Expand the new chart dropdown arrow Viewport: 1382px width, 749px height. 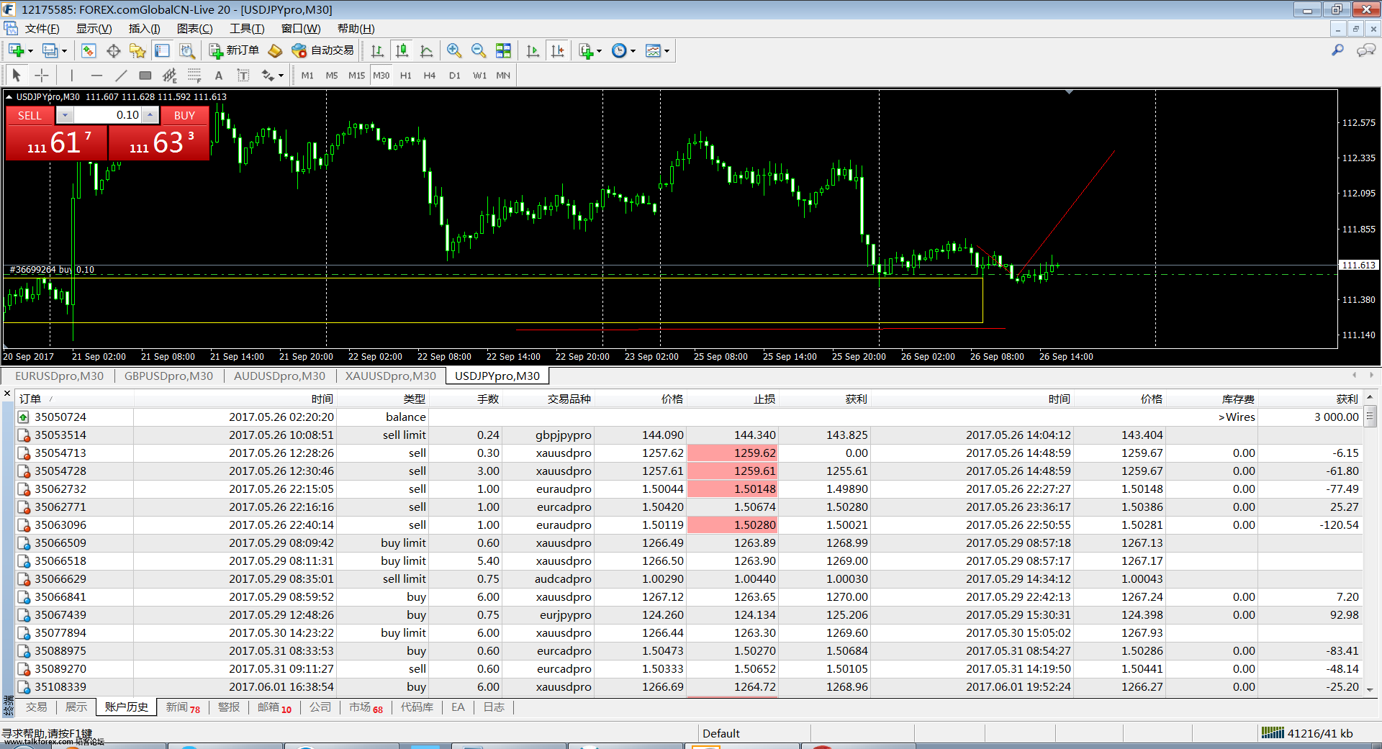30,51
